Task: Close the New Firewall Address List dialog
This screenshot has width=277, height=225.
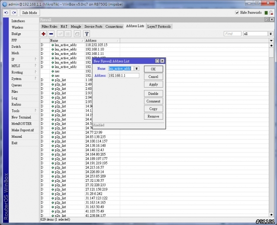Action: pyautogui.click(x=162, y=61)
